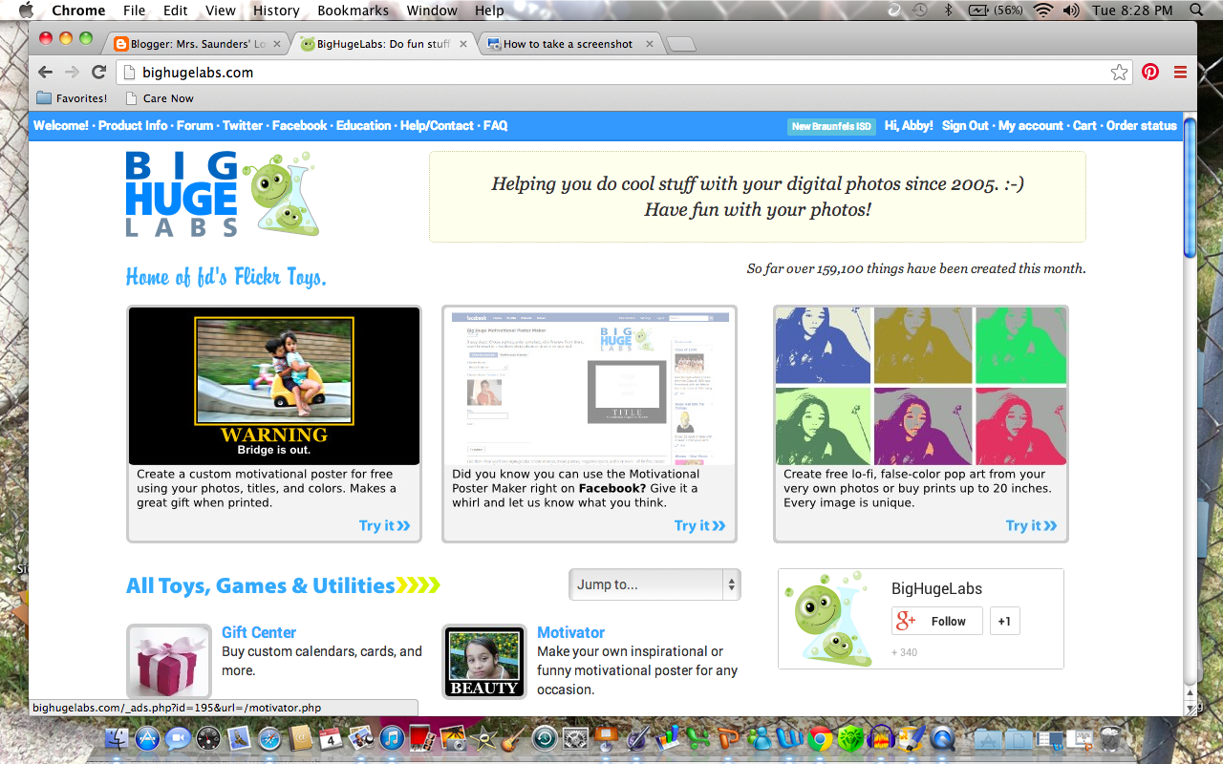Open the Help menu

(489, 11)
